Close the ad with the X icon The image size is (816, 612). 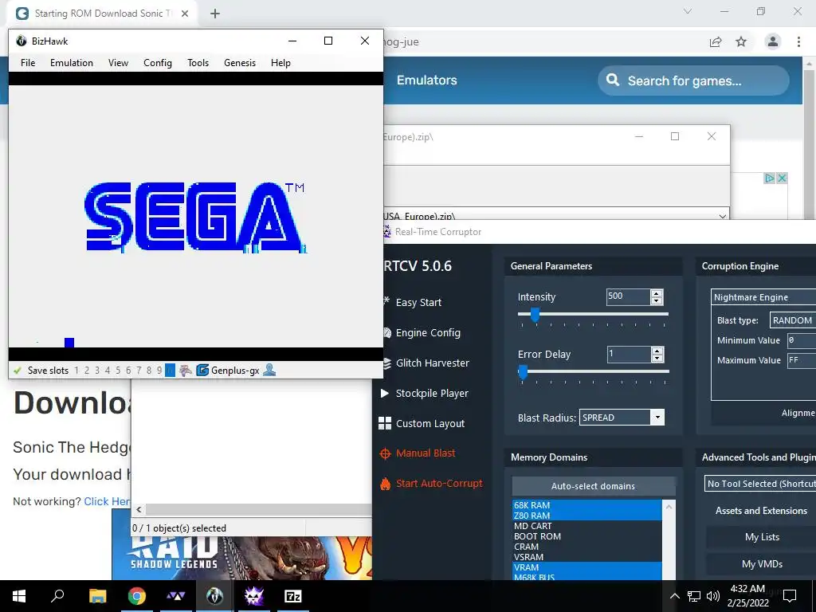(782, 178)
